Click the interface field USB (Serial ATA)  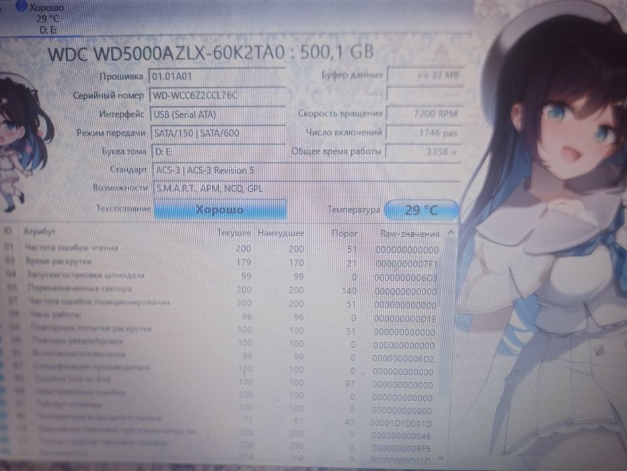point(218,114)
